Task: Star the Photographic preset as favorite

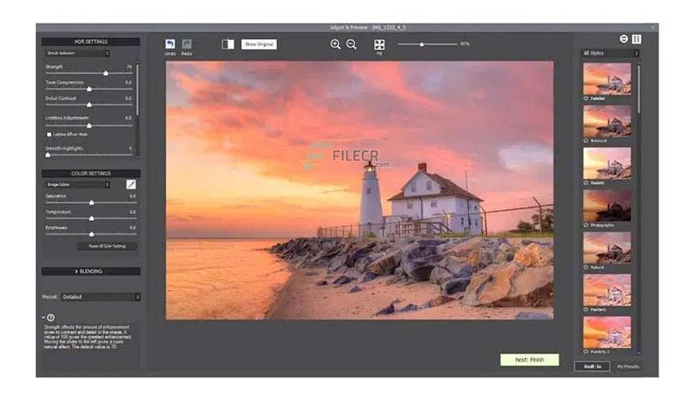Action: click(586, 225)
